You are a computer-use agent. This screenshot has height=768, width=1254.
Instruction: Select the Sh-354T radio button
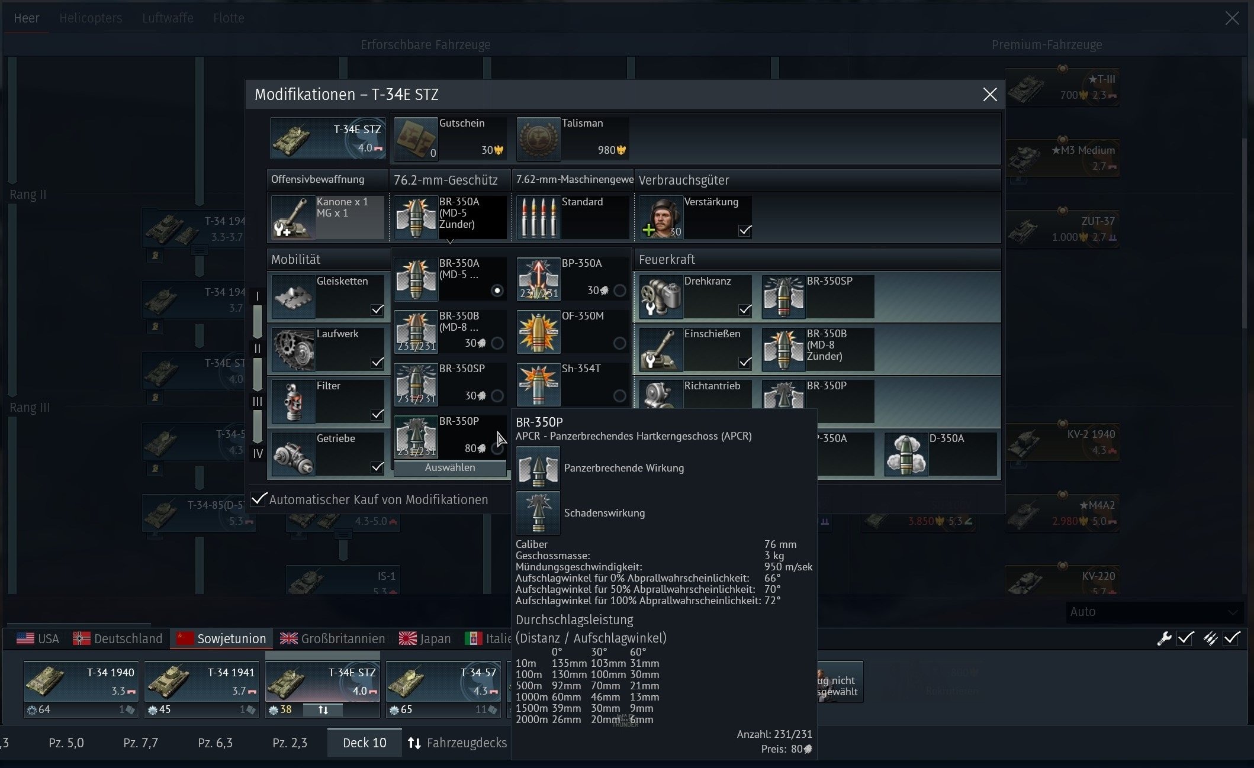(620, 396)
